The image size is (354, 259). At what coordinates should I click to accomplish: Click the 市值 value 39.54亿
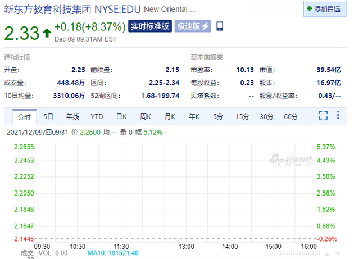pos(329,70)
